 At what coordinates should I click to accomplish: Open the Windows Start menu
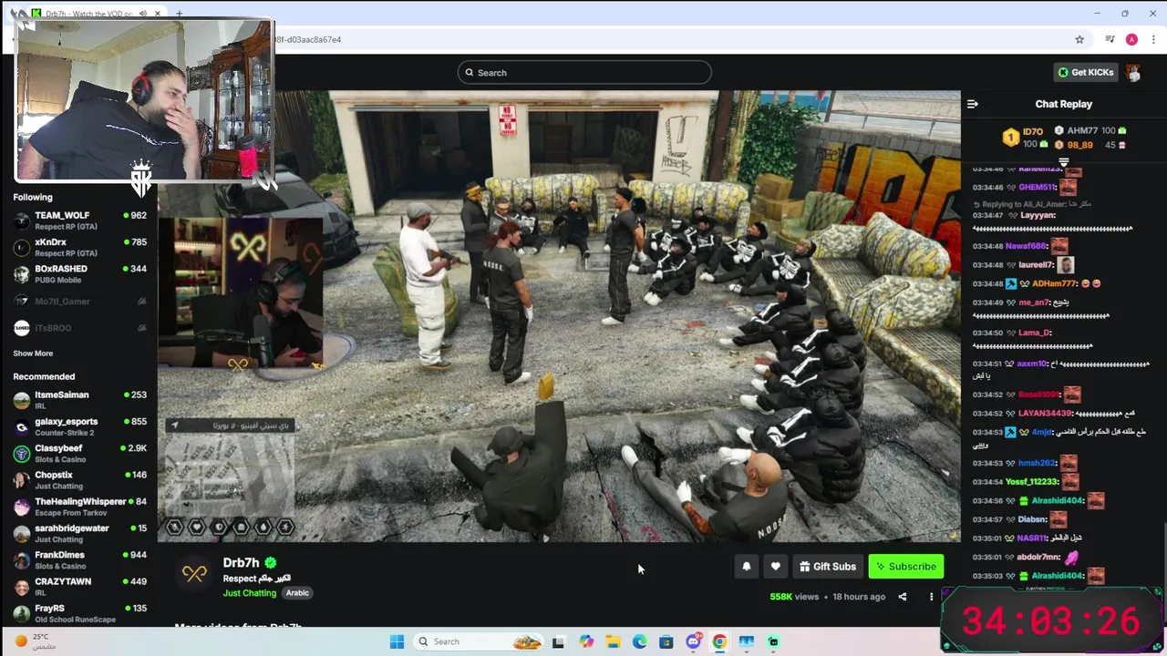pyautogui.click(x=397, y=641)
